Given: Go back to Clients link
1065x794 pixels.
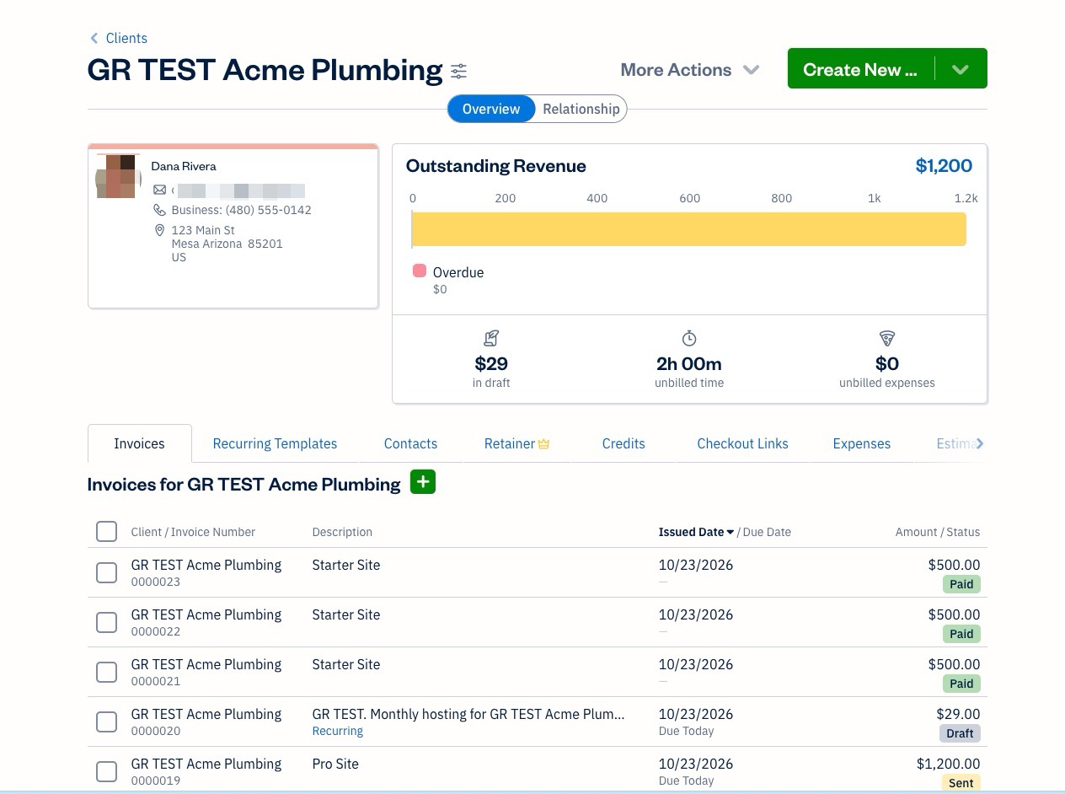Looking at the screenshot, I should (x=126, y=38).
